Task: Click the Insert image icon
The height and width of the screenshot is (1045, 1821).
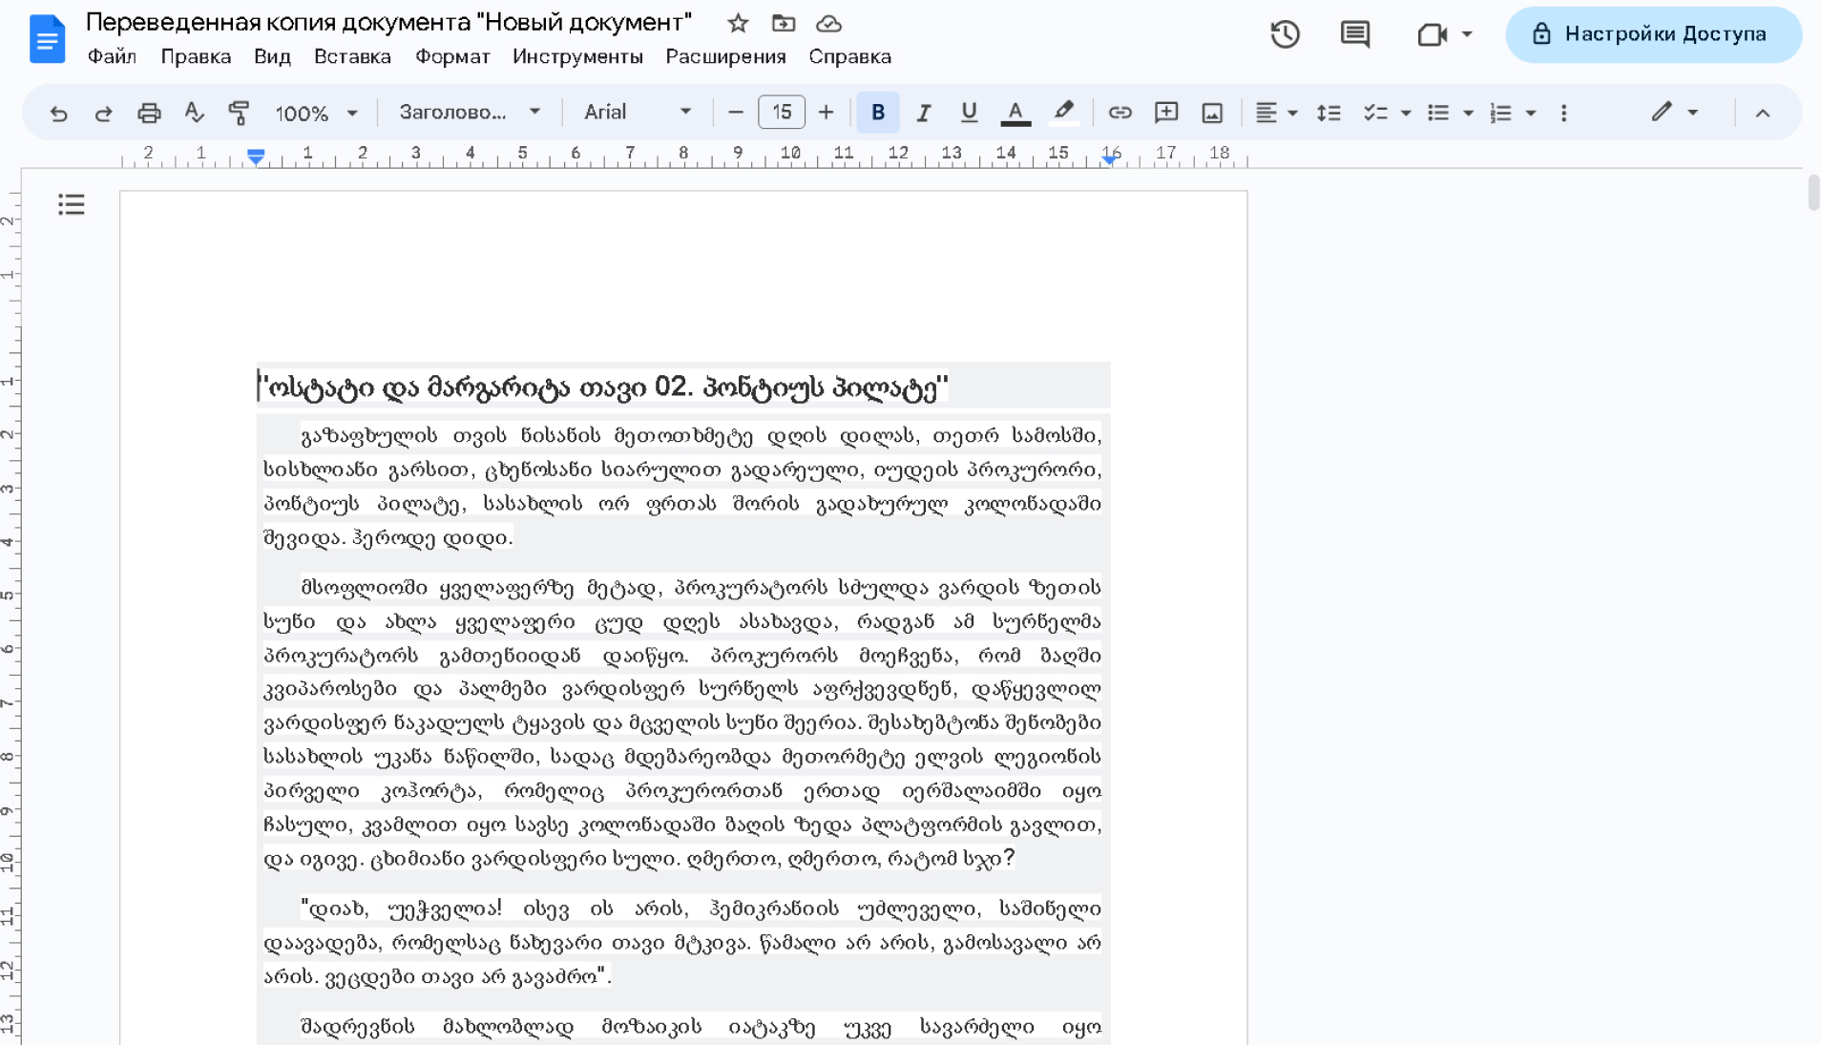Action: [x=1211, y=113]
